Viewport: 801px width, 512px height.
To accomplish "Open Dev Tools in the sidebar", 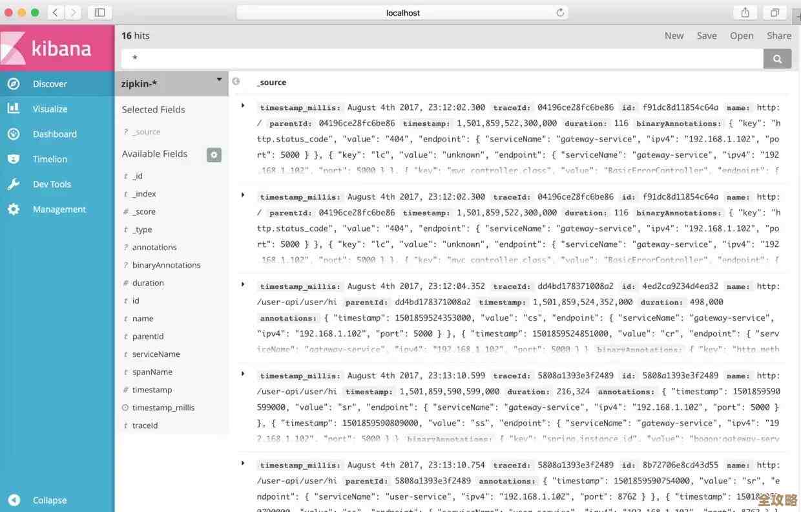I will point(51,184).
